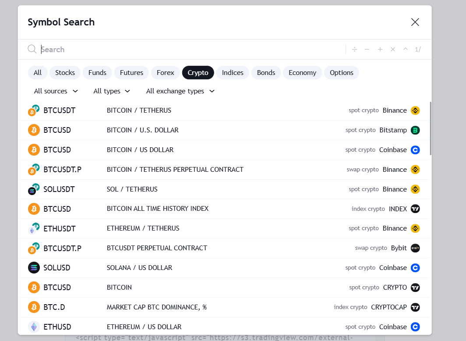Select MARKET CAP BTC DOMINANCE, % result

click(224, 307)
